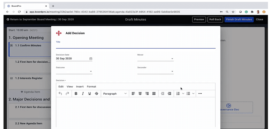Show more editor options (three dots)
Viewport: 271px width, 129px height.
[200, 94]
